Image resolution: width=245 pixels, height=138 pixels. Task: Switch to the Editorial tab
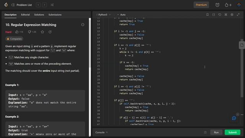(25, 15)
